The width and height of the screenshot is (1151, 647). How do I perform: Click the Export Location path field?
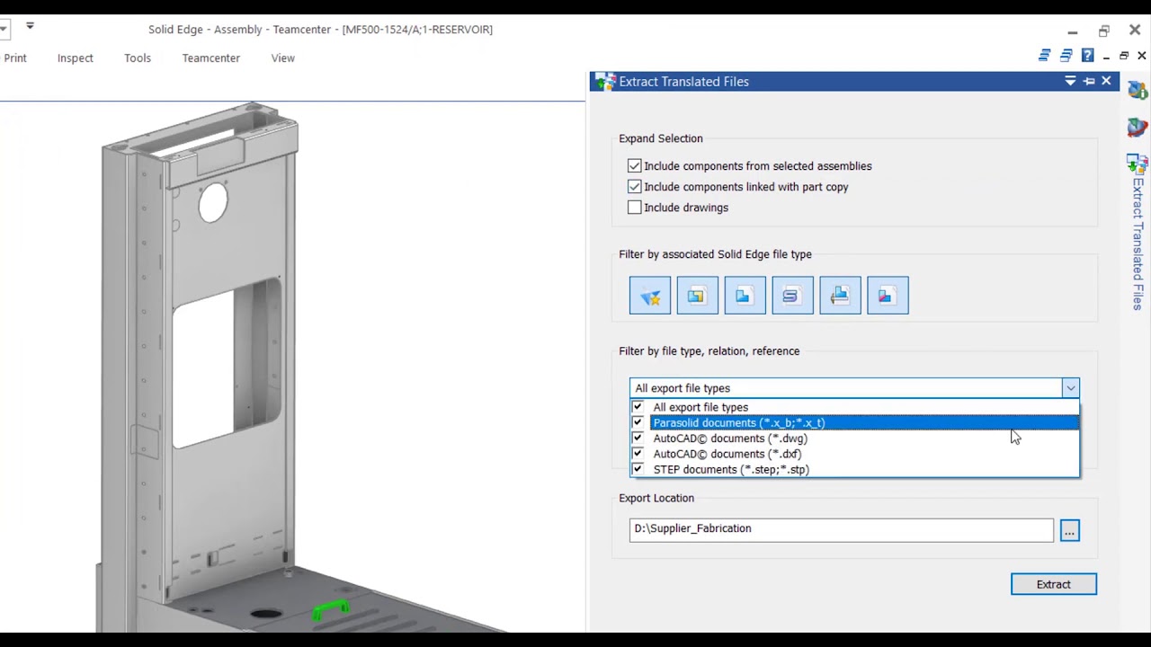(x=842, y=529)
